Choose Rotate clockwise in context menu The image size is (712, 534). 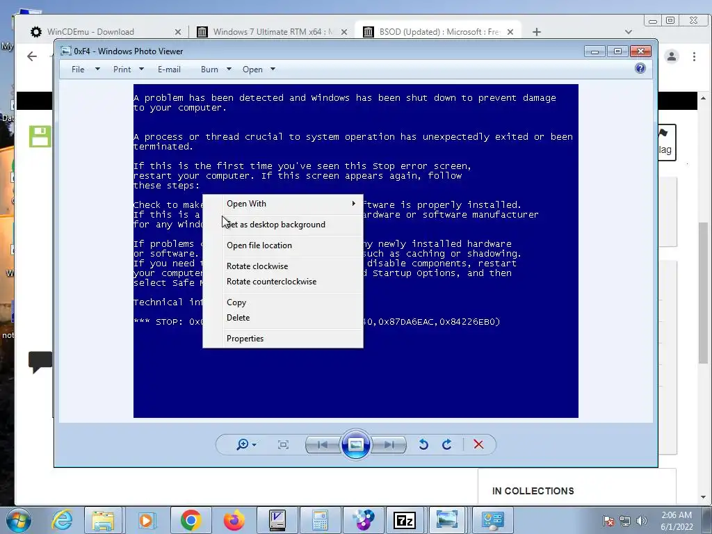pyautogui.click(x=283, y=266)
